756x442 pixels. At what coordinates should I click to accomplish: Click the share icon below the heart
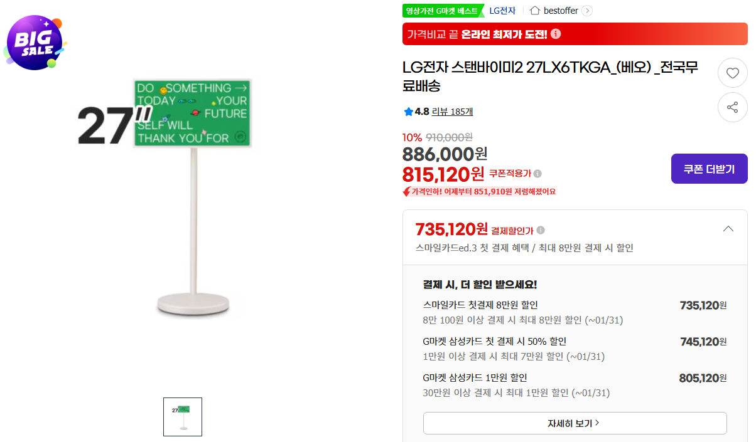click(732, 107)
